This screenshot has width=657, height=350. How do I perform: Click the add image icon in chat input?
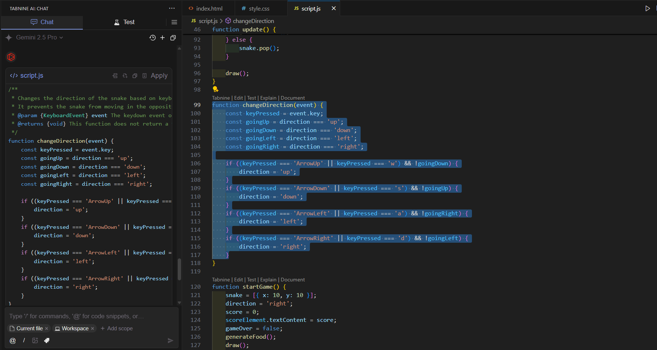point(35,341)
